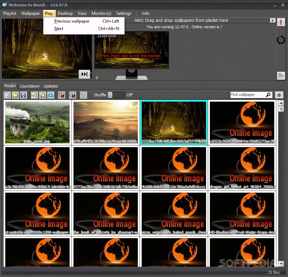Viewport: 288px width, 277px height.
Task: Click add folder icon with green arrow
Action: 42,95
